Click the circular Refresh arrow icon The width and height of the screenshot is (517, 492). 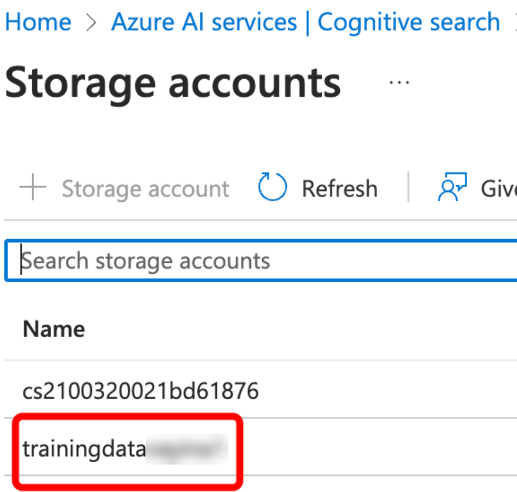(273, 188)
